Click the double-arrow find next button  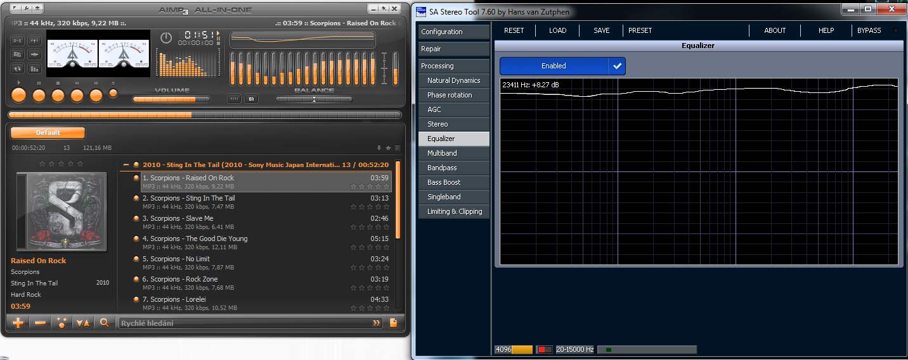377,323
